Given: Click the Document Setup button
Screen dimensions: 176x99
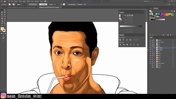Looking at the screenshot, I should [72, 4].
